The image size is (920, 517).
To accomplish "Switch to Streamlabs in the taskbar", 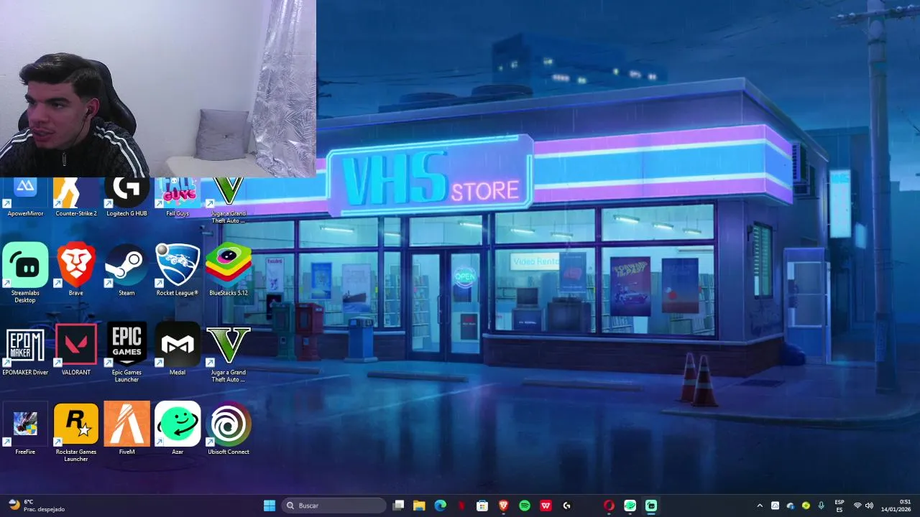I will coord(651,506).
